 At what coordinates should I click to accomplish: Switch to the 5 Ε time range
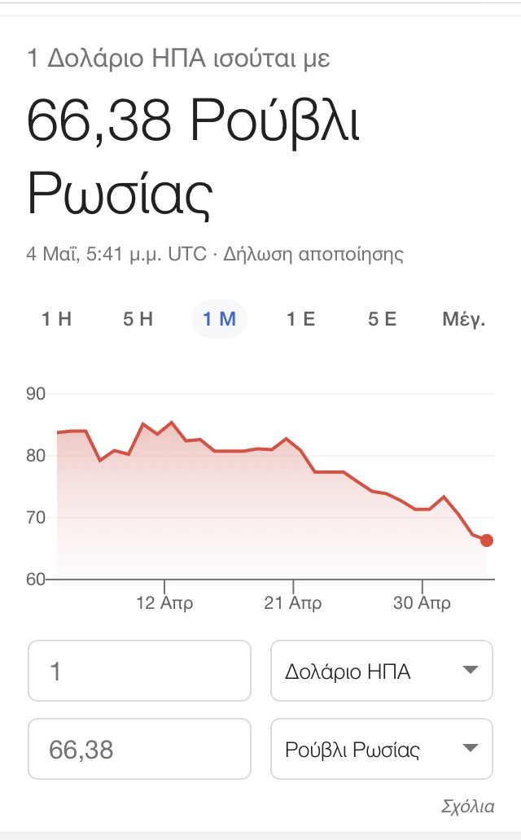(382, 319)
